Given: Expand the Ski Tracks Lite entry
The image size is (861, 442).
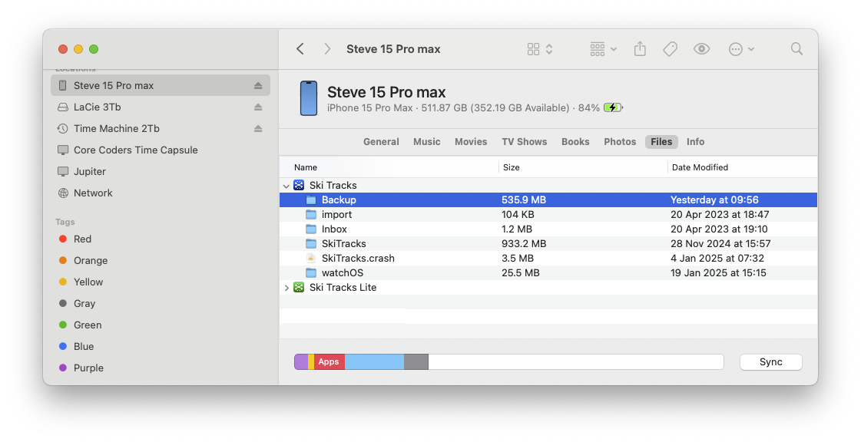Looking at the screenshot, I should (x=286, y=288).
